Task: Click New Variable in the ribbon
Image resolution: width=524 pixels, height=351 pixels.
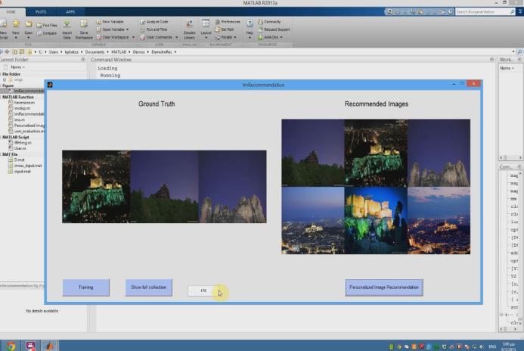Action: tap(110, 21)
